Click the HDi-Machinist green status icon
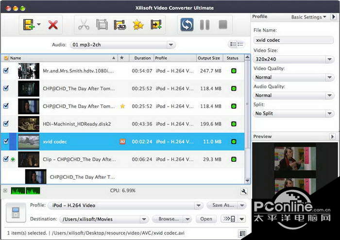340x240 pixels. tap(234, 124)
